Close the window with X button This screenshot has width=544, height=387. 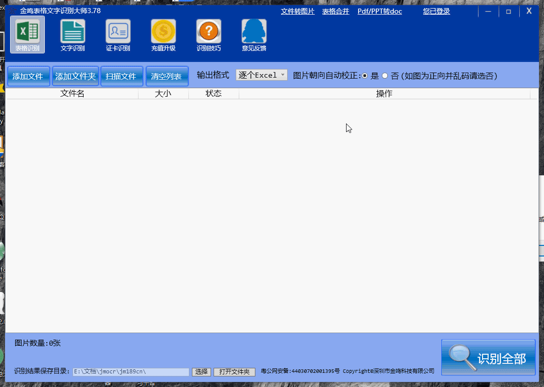click(x=529, y=11)
